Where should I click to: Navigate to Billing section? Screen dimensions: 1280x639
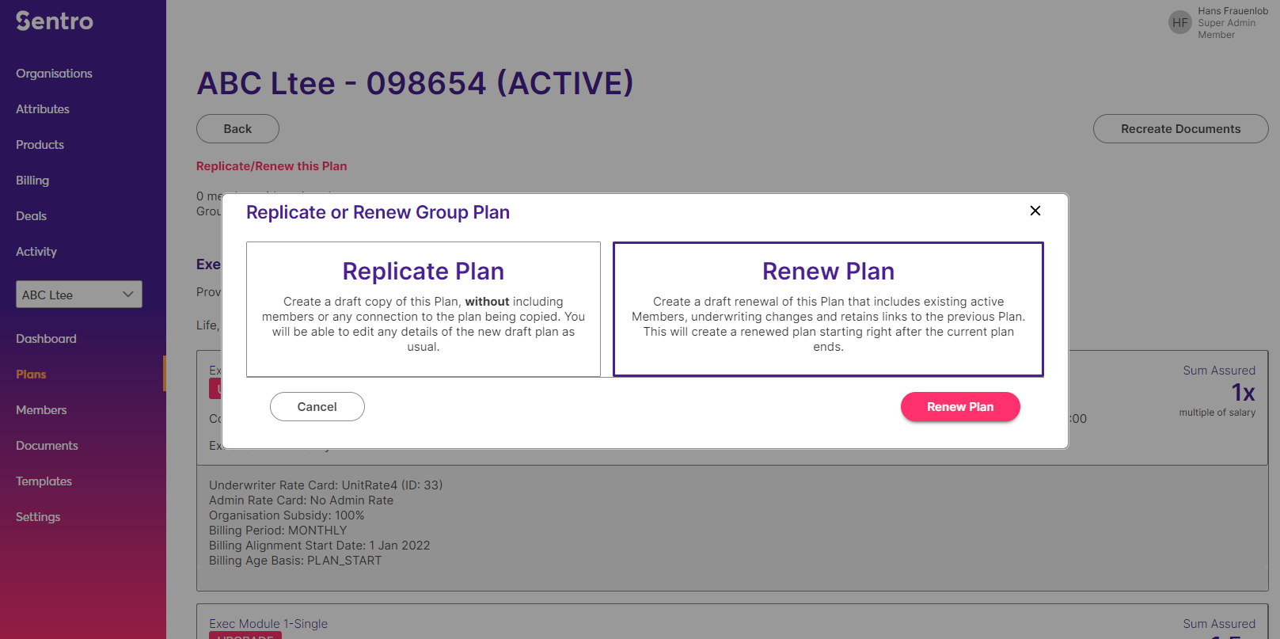click(x=32, y=181)
